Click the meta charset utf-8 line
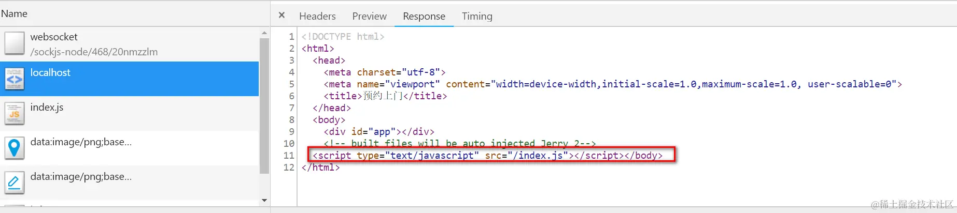 385,72
